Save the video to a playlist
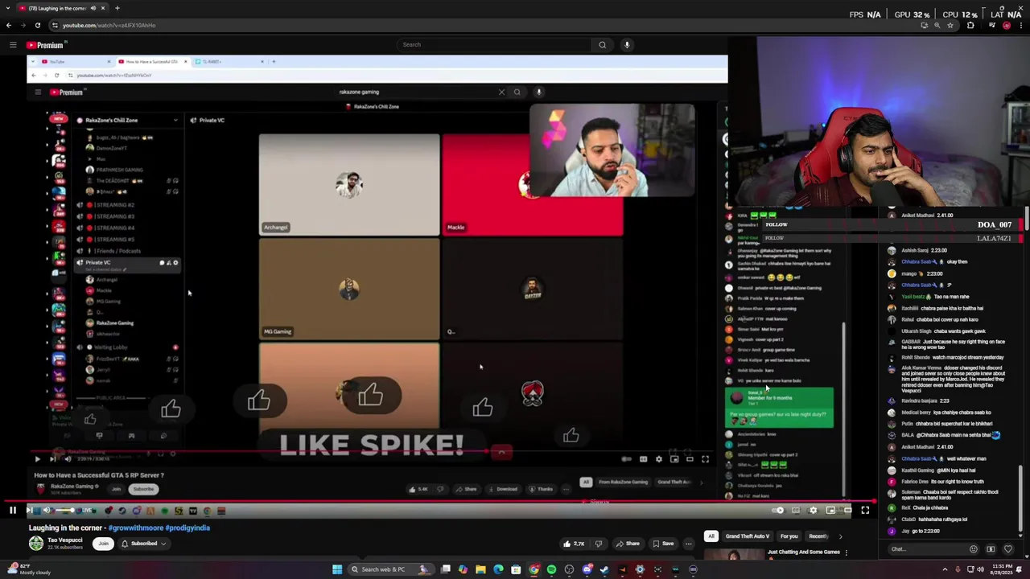Viewport: 1030px width, 579px height. click(x=663, y=544)
